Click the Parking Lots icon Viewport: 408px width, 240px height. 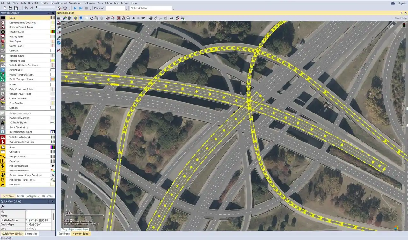click(3, 70)
